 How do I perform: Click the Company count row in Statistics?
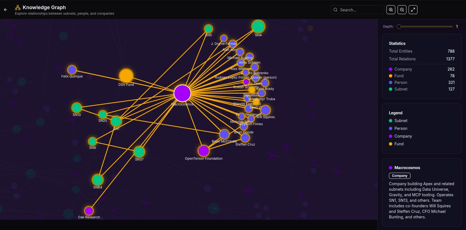click(422, 69)
